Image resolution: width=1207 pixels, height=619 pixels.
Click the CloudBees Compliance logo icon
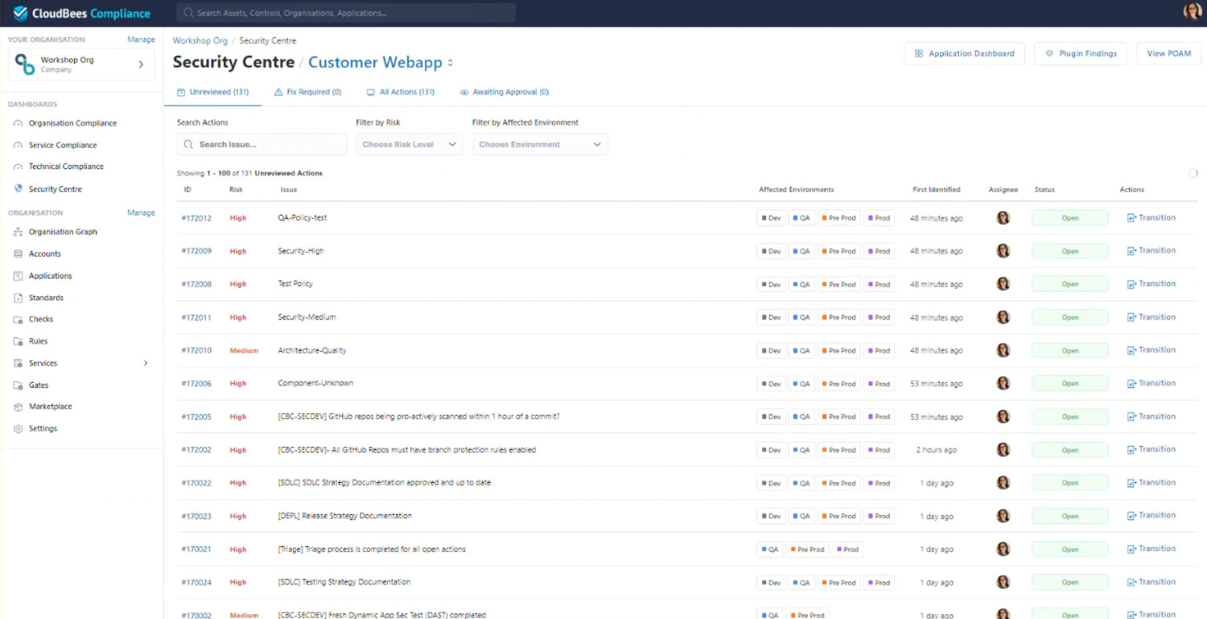(21, 13)
